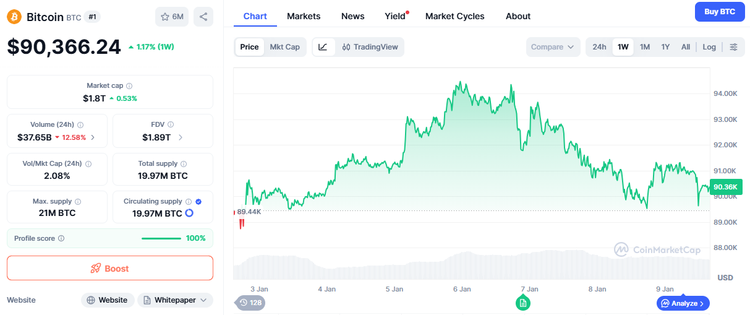Click the Boost button
750x315 pixels.
110,268
